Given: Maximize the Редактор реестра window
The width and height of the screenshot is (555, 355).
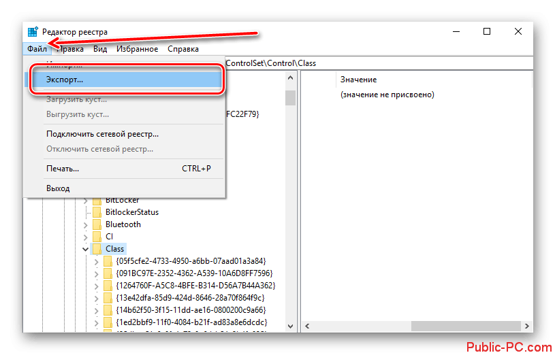Looking at the screenshot, I should [x=487, y=31].
